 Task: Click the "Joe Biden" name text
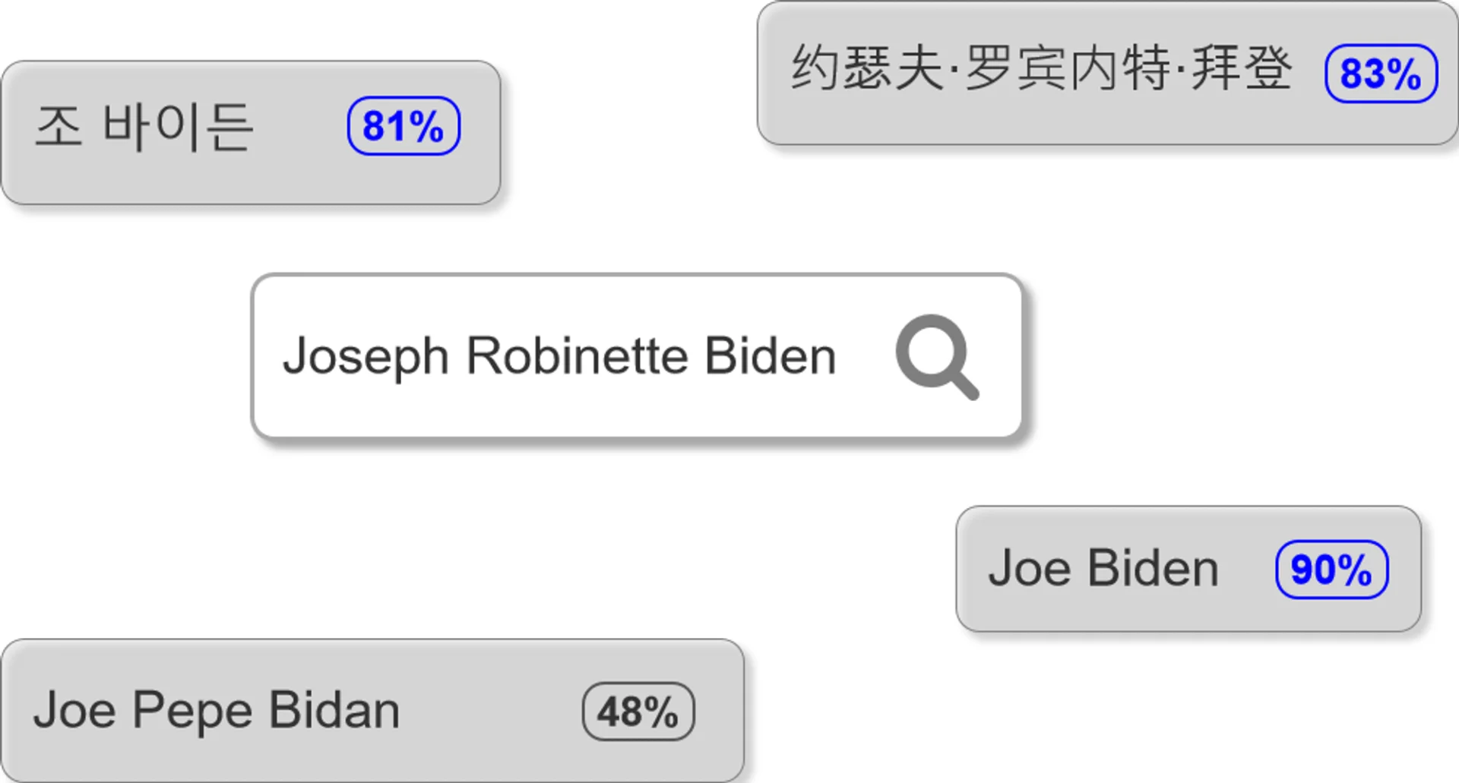1103,568
